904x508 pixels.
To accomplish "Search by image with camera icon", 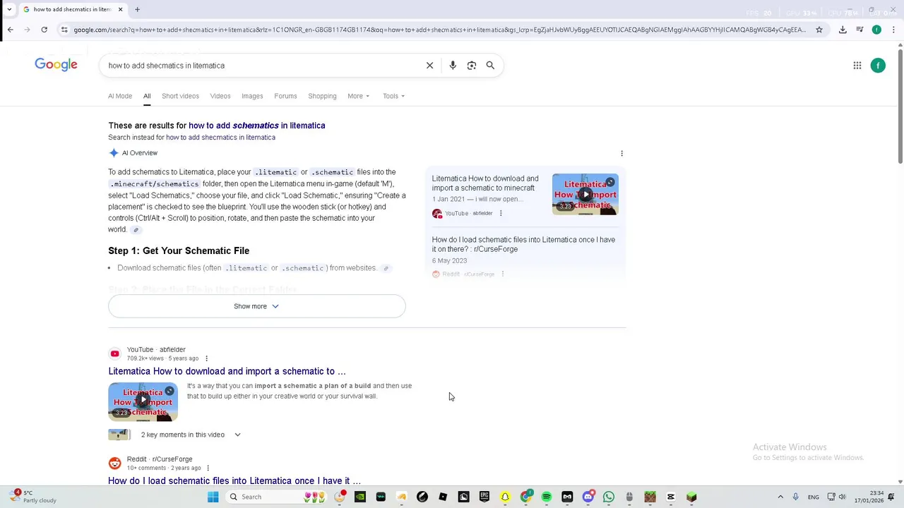I will click(x=472, y=66).
